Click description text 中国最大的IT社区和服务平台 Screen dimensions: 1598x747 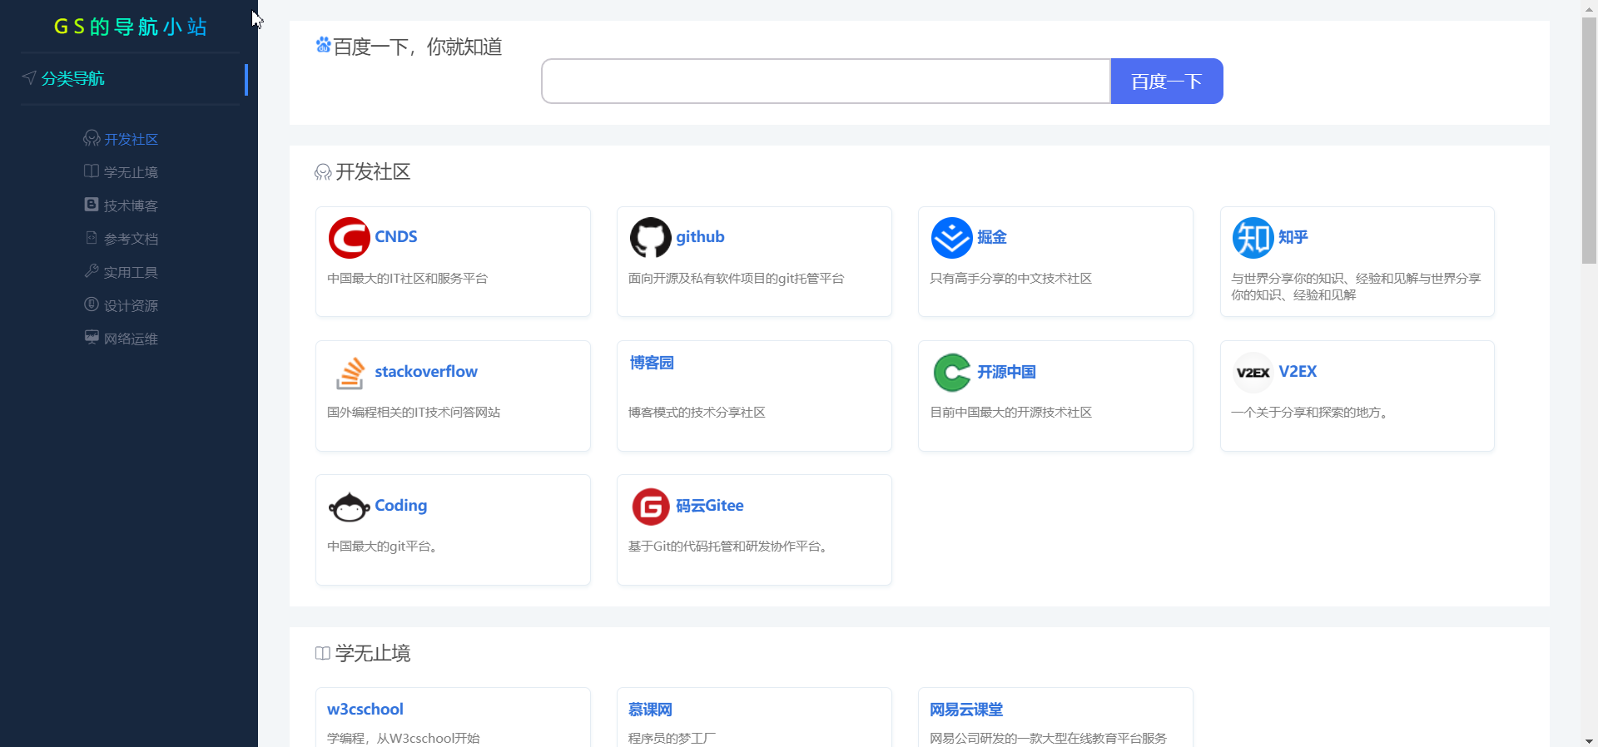pos(408,279)
